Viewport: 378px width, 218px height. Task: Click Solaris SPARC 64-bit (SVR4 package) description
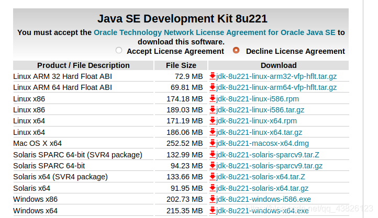(x=77, y=155)
